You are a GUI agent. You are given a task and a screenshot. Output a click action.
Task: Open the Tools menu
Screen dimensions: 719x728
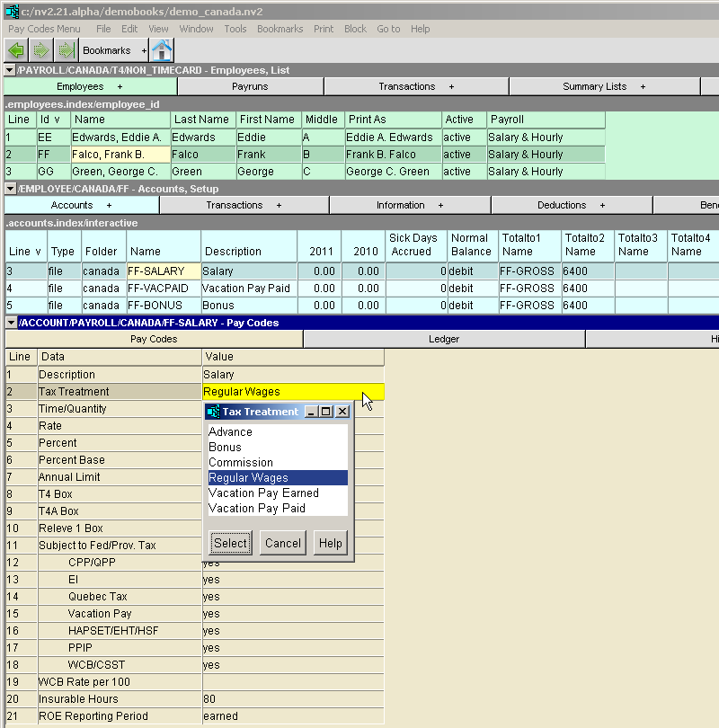coord(235,29)
